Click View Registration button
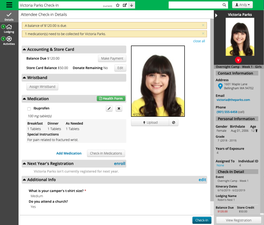The height and width of the screenshot is (225, 264). click(238, 220)
